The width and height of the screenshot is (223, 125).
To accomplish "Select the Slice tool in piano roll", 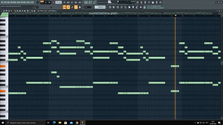I will click(27, 11).
